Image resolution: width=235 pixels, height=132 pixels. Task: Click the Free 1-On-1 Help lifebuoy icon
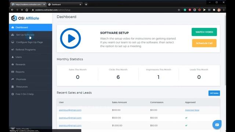tap(12, 94)
